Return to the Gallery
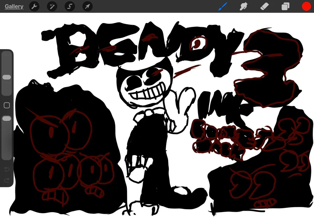 pos(14,6)
